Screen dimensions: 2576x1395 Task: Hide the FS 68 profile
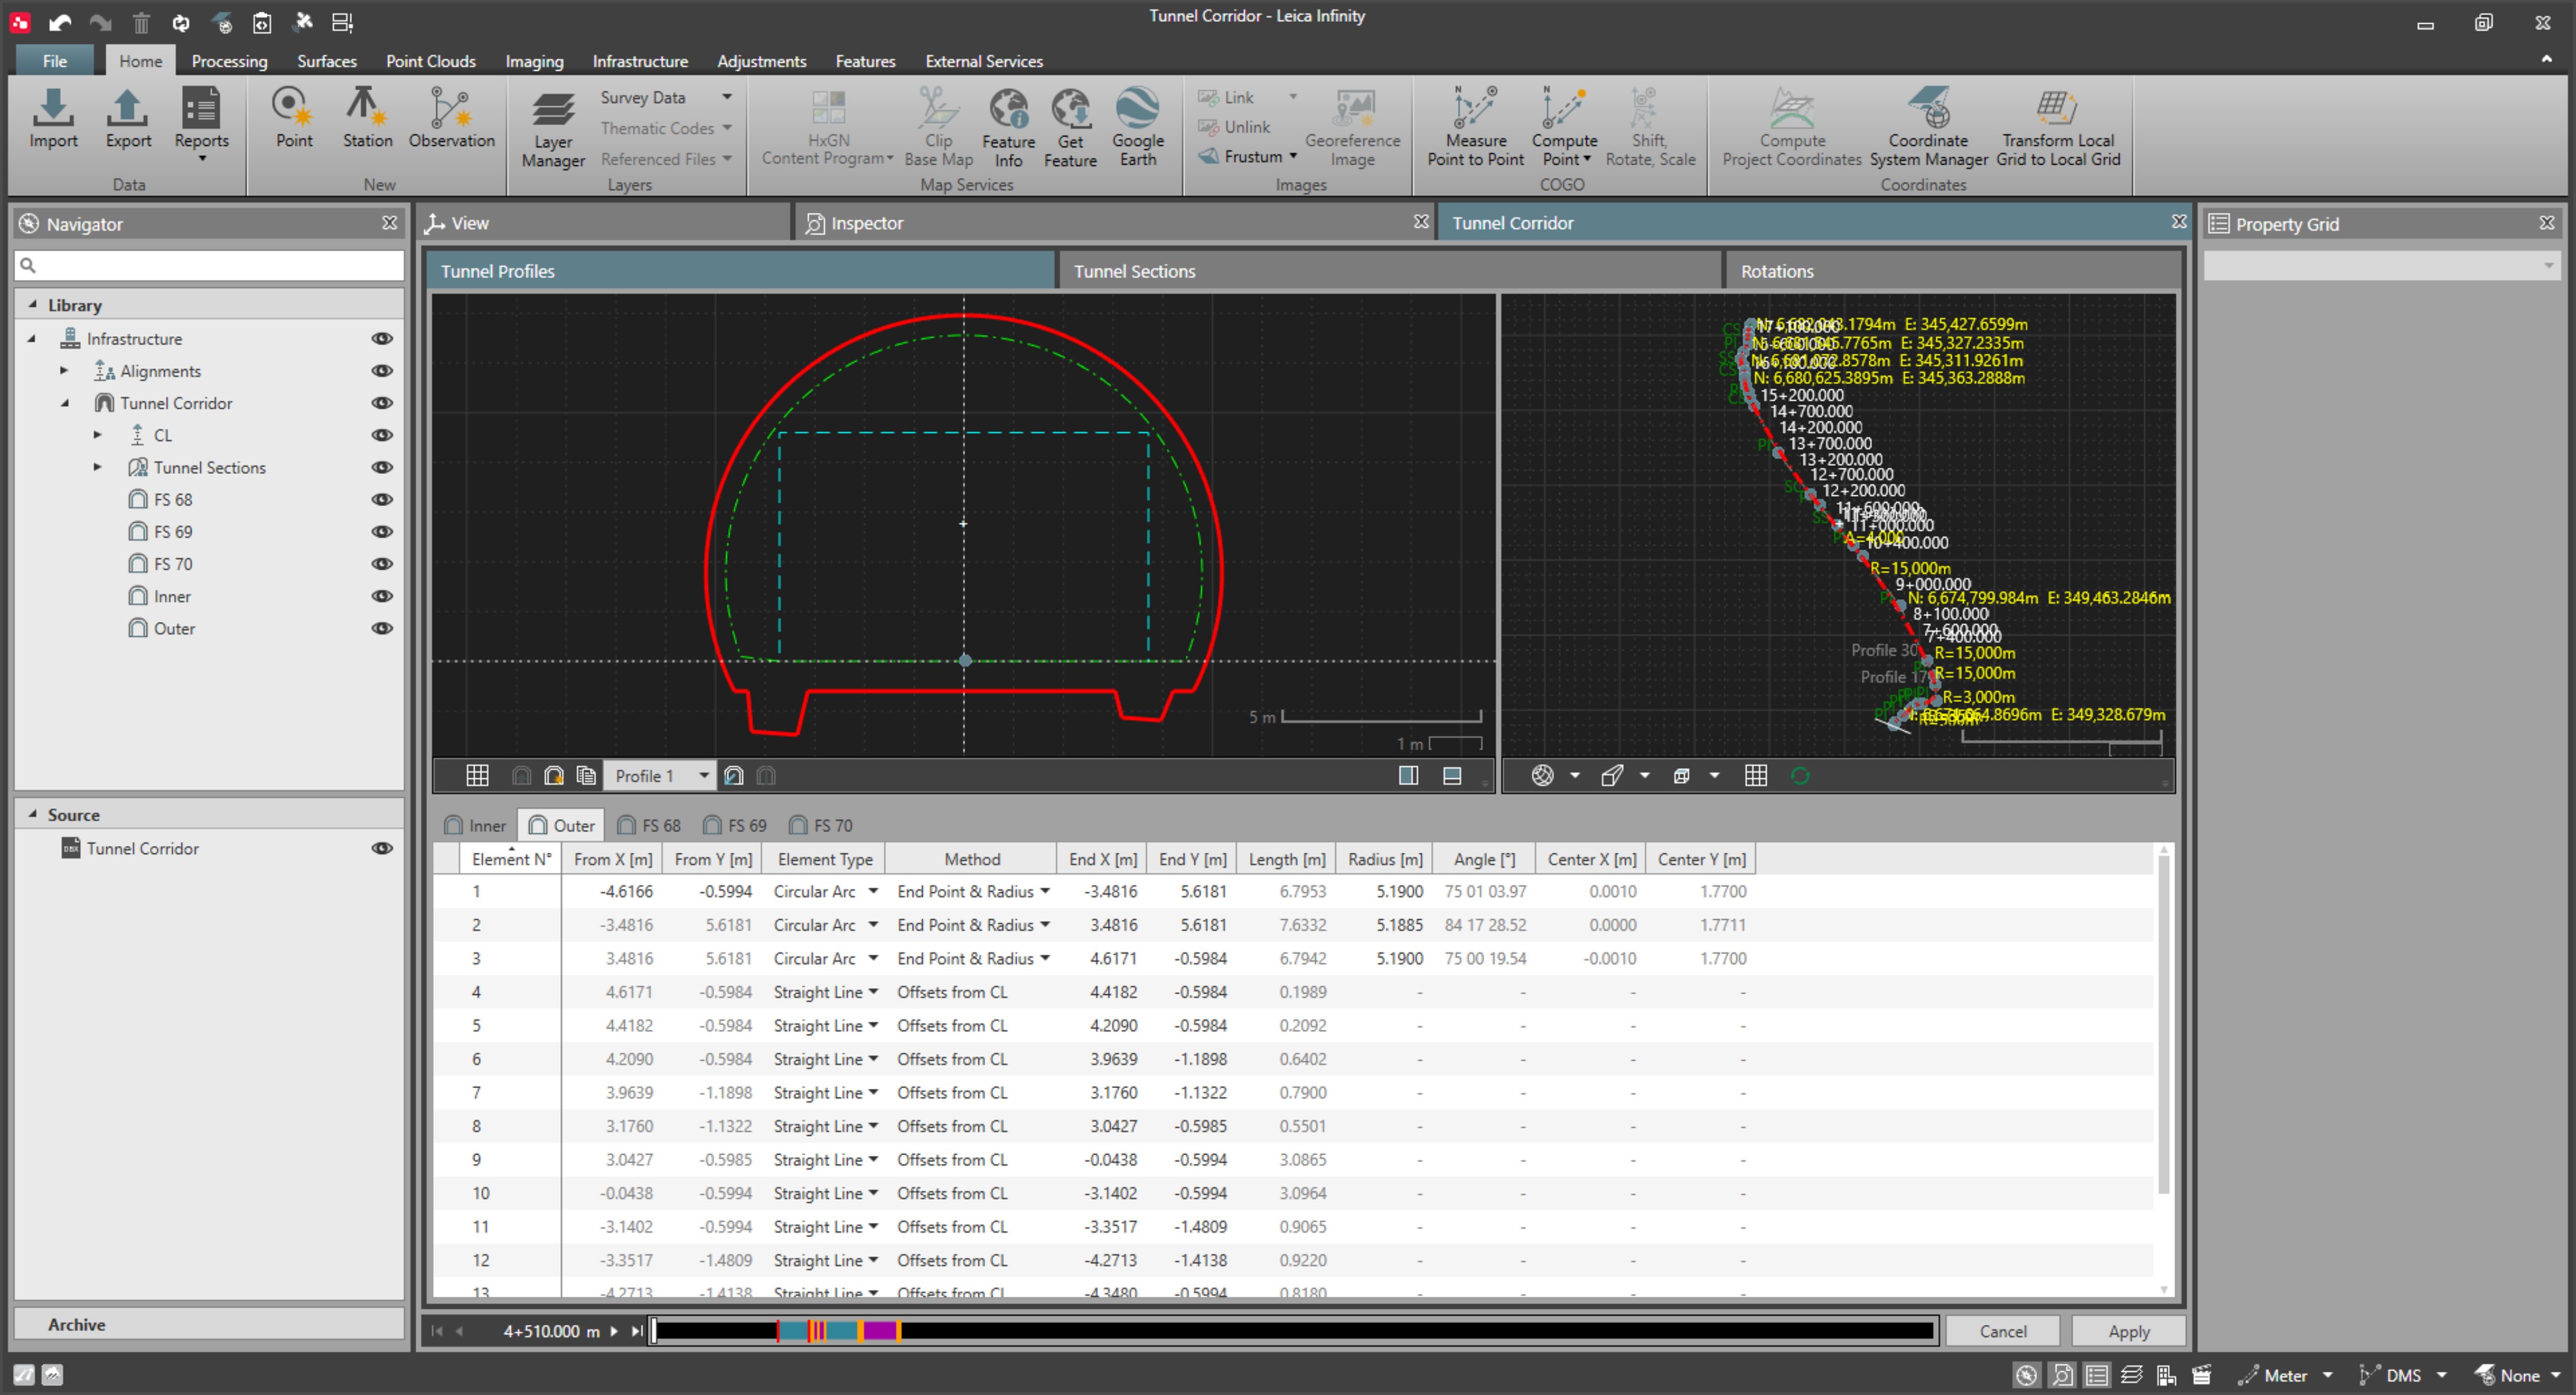click(x=382, y=500)
